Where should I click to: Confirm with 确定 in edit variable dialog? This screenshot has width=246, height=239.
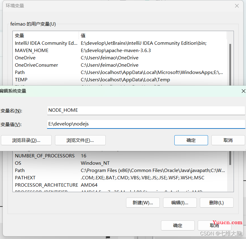[x=191, y=140]
